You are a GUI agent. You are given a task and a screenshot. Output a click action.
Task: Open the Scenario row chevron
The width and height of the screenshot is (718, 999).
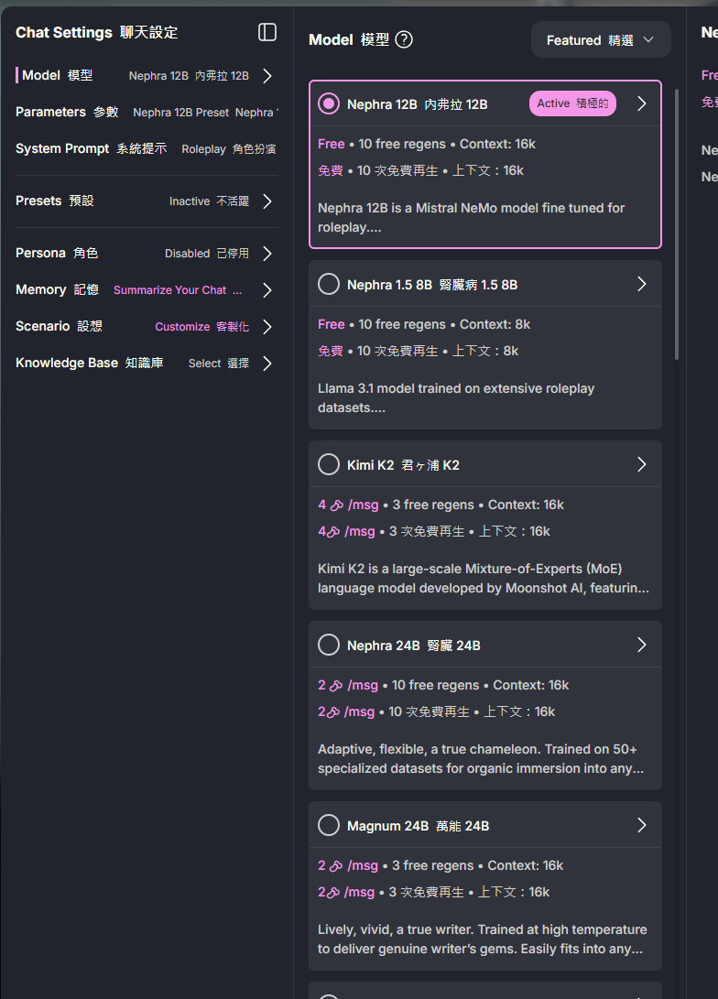click(267, 327)
